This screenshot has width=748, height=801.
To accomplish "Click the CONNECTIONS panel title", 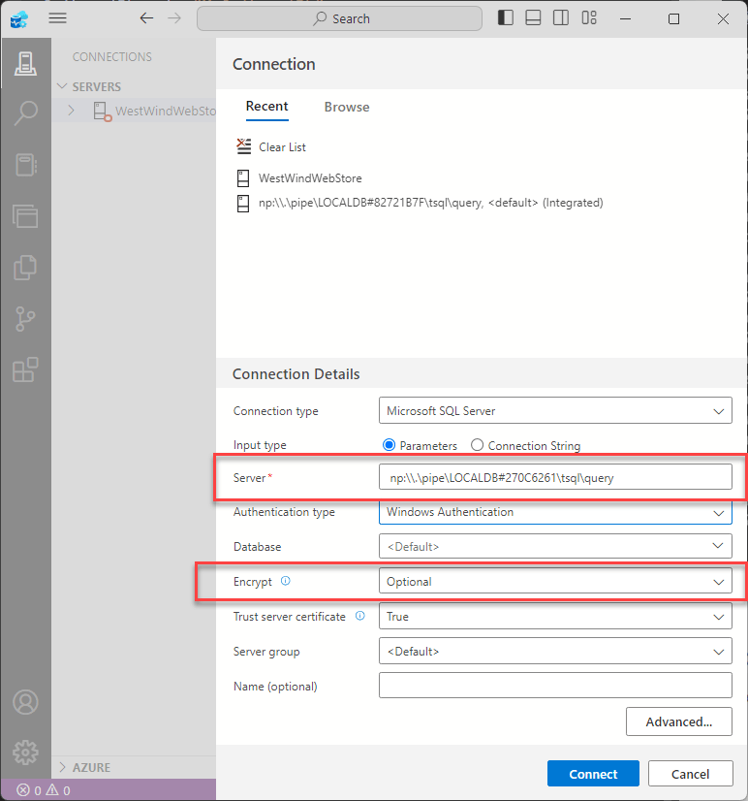I will [x=111, y=56].
